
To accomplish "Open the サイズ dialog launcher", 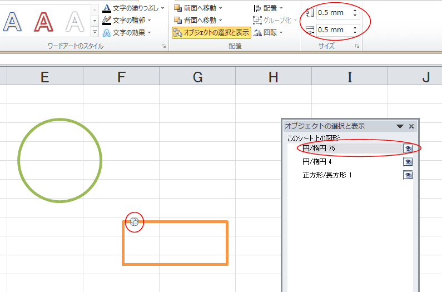I will pos(357,46).
